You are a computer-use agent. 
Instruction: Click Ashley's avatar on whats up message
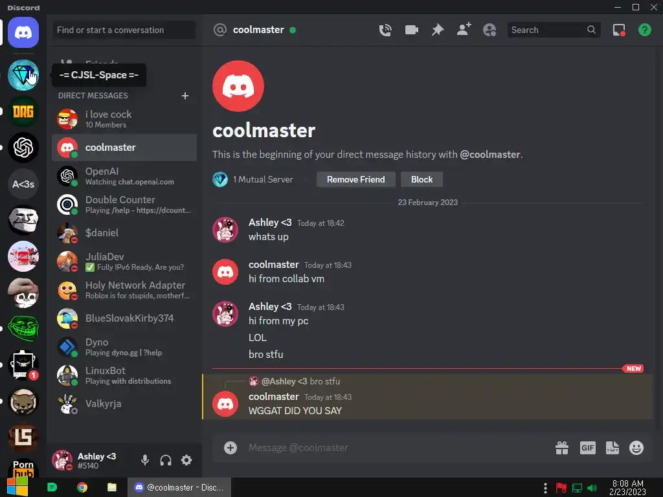(x=225, y=230)
